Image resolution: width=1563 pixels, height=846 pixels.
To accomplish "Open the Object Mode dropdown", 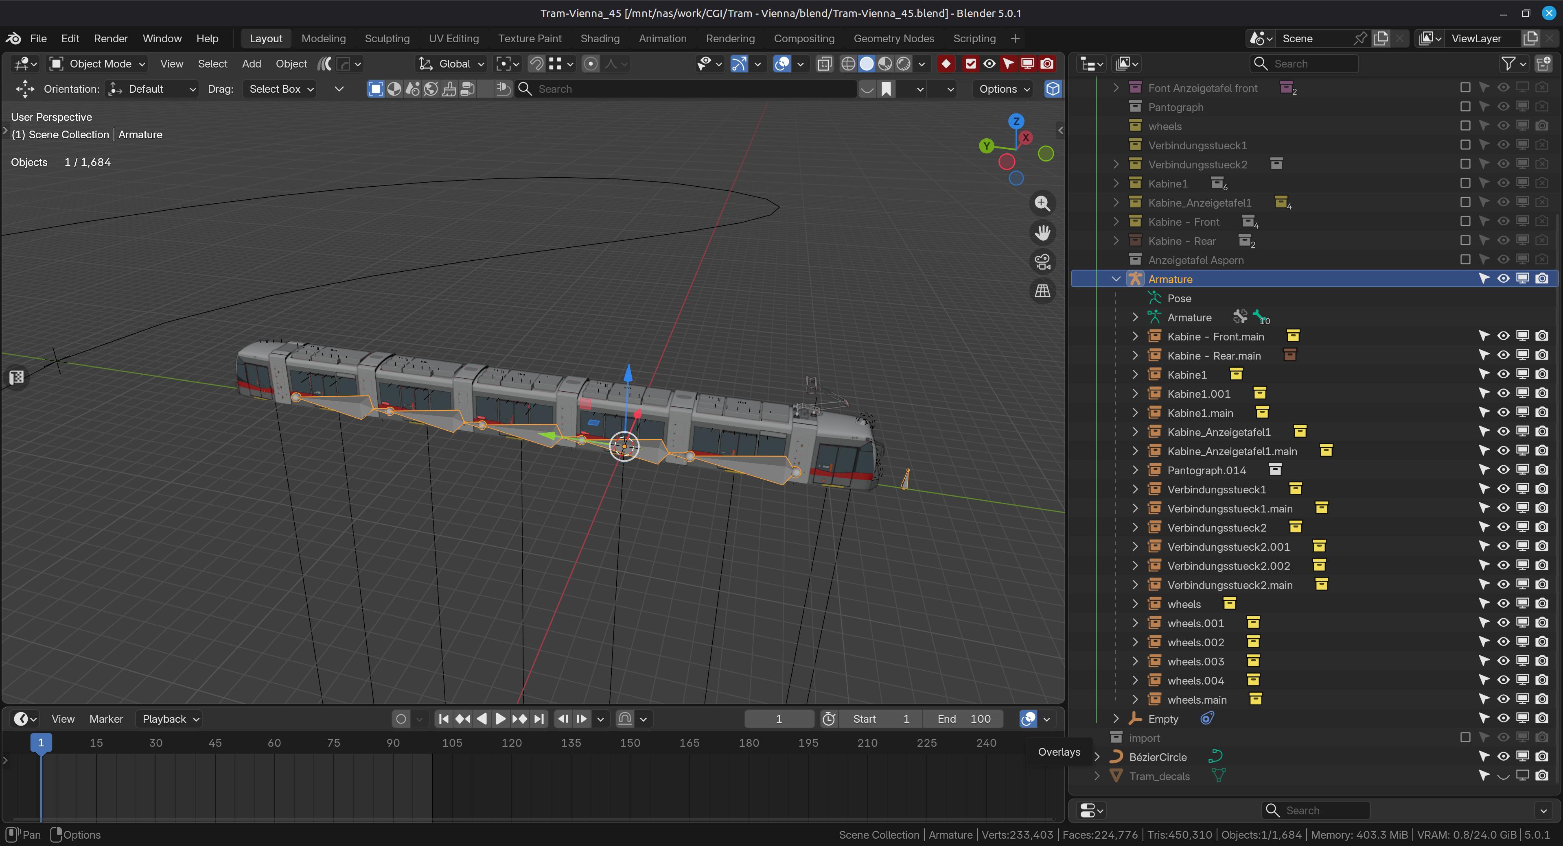I will pos(97,64).
